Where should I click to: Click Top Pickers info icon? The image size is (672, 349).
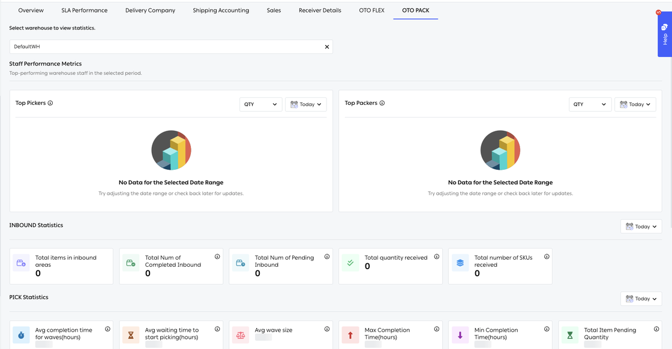pos(50,103)
